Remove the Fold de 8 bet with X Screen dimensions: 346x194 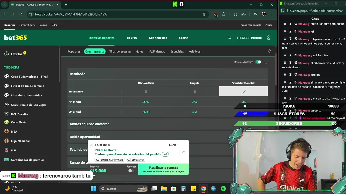[91, 145]
